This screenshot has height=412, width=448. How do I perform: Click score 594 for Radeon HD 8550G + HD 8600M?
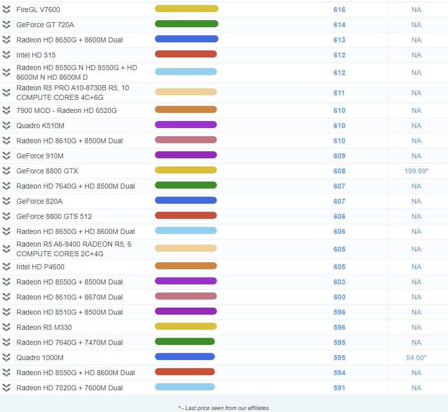(340, 373)
